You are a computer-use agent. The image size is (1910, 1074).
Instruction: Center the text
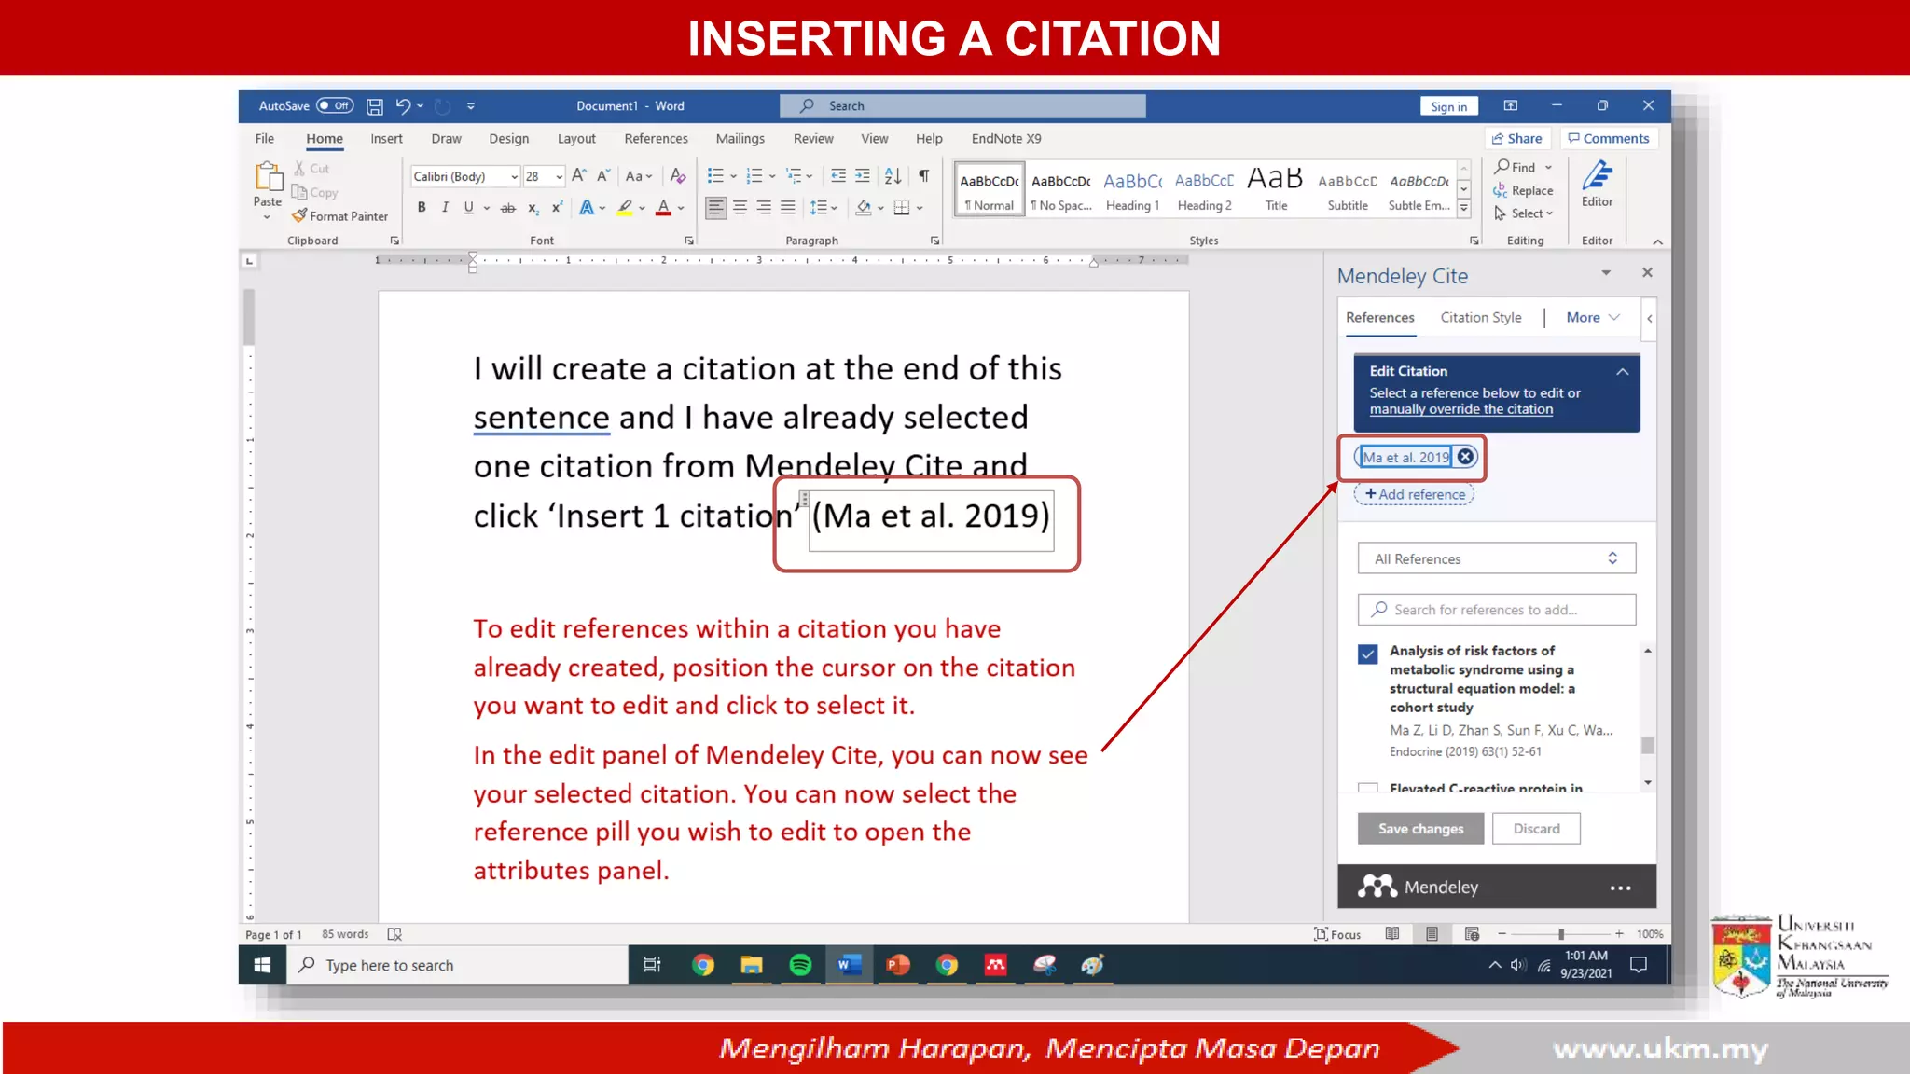(x=740, y=207)
